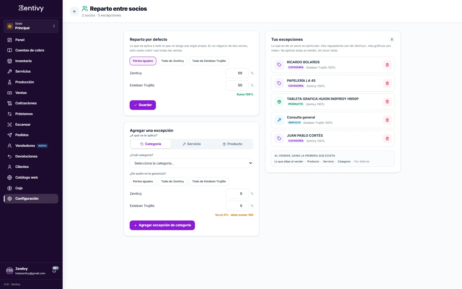Edit Esteban Trujillo default percentage field
Image resolution: width=462 pixels, height=289 pixels.
(x=237, y=85)
